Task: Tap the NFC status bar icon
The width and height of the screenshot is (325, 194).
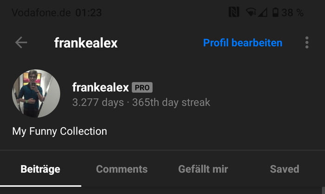Action: [x=234, y=12]
